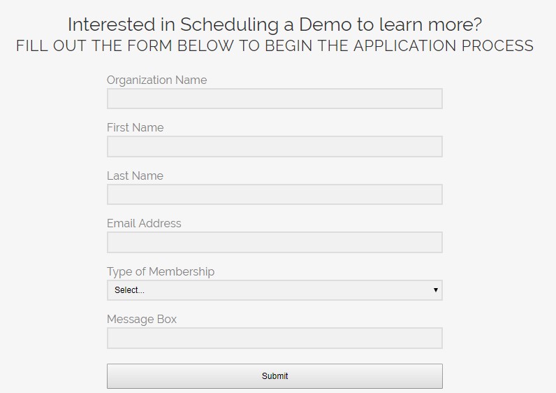This screenshot has height=393, width=556.
Task: Click the word "Interested" in the heading
Action: (112, 24)
